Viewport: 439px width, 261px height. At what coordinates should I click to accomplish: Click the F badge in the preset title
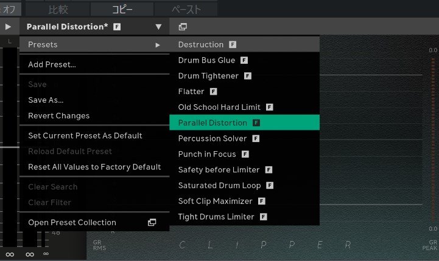(117, 27)
